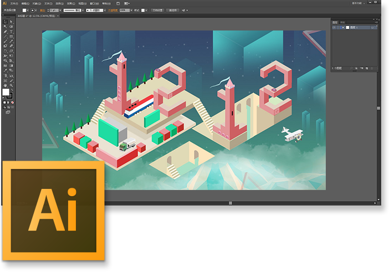389x272 pixels.
Task: Open the 编辑 (Edit) menu
Action: click(x=25, y=3)
